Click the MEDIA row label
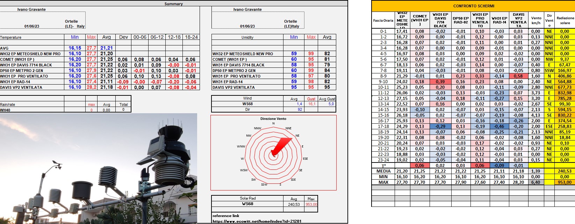Screen dimensions: 575x224 [x=383, y=171]
